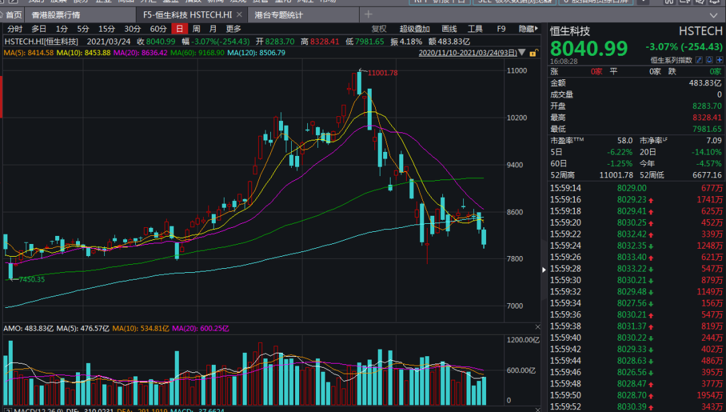726x412 pixels.
Task: Click the edit pencil icon beside 恒生系列指数
Action: [699, 60]
